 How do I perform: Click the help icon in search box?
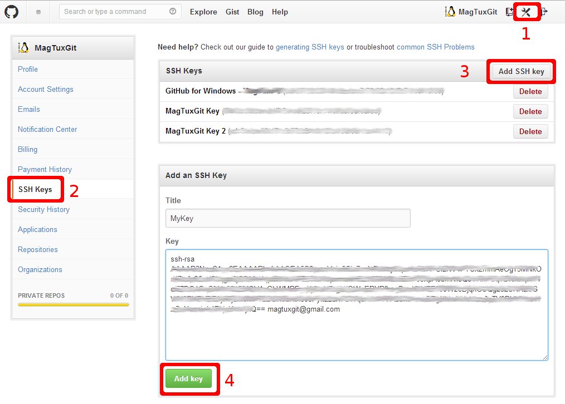173,12
